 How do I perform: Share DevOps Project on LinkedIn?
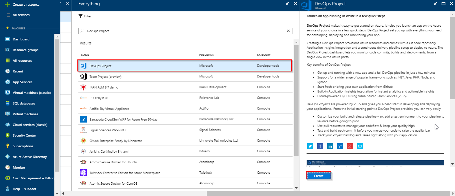coord(330,146)
